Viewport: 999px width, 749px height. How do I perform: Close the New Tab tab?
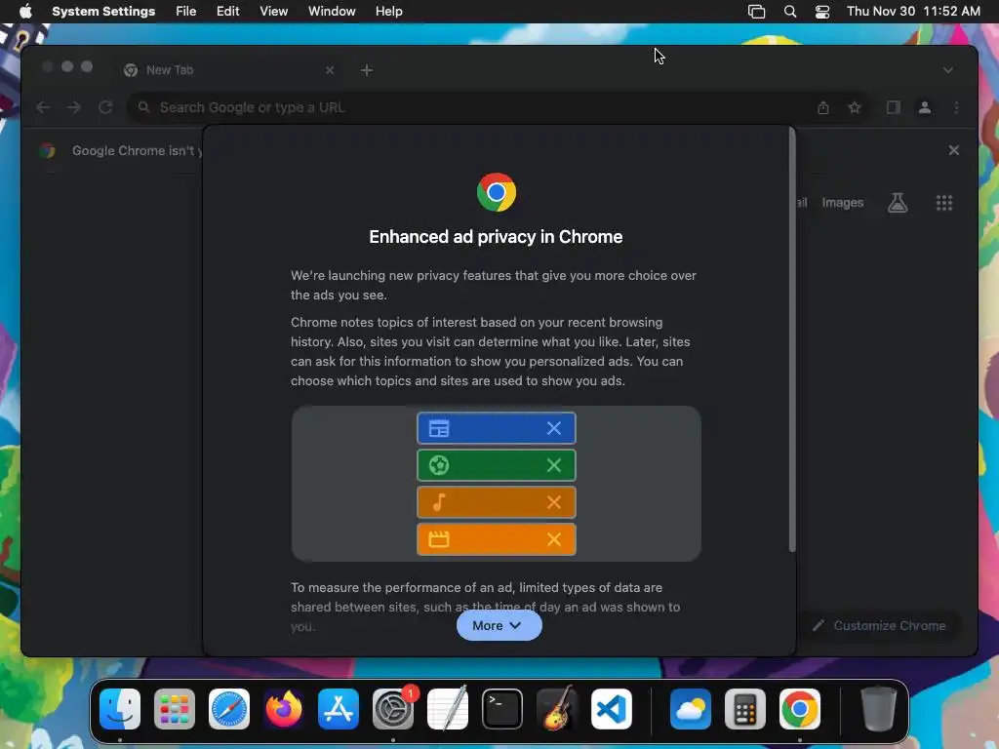[330, 70]
